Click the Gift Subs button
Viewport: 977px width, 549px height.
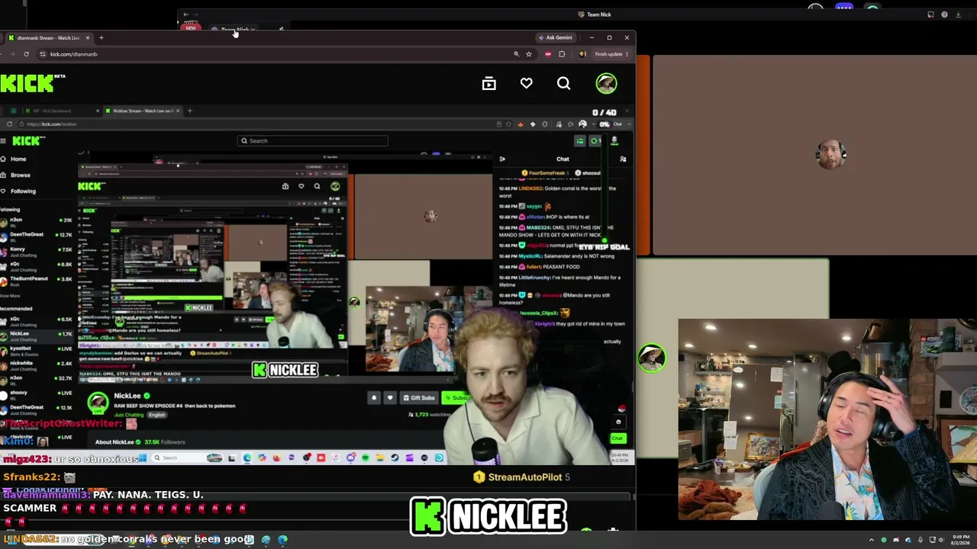coord(419,398)
